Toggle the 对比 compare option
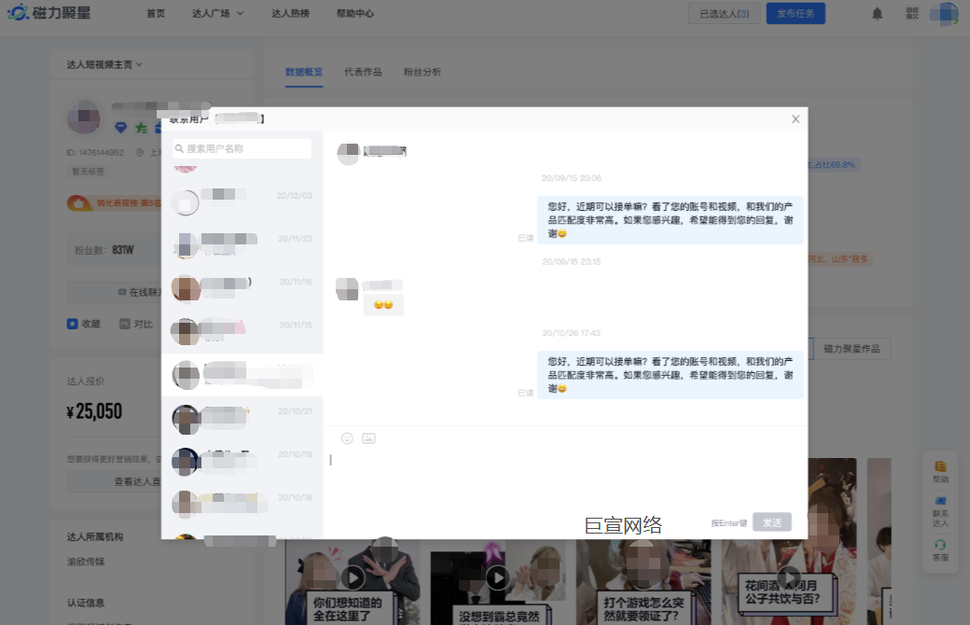The height and width of the screenshot is (625, 970). 136,324
